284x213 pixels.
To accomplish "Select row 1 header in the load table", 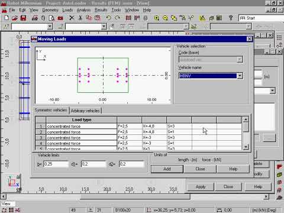I will (41, 126).
